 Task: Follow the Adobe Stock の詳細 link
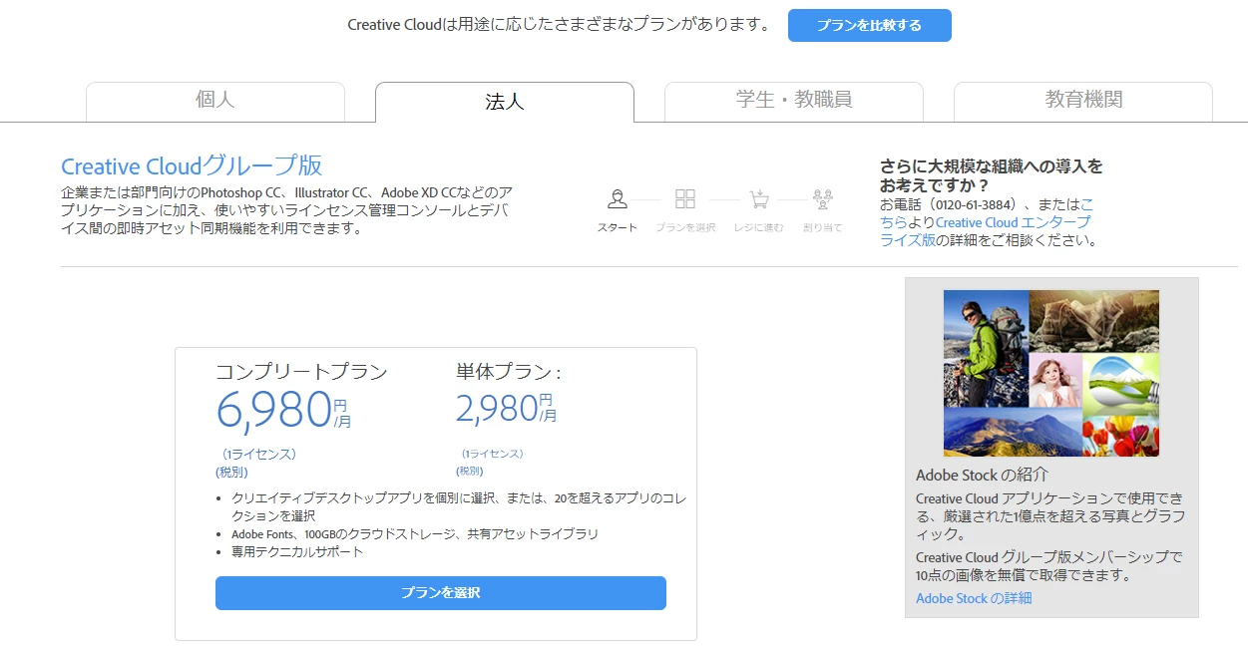(974, 598)
